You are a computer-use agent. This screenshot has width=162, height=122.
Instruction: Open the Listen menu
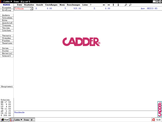85,5
